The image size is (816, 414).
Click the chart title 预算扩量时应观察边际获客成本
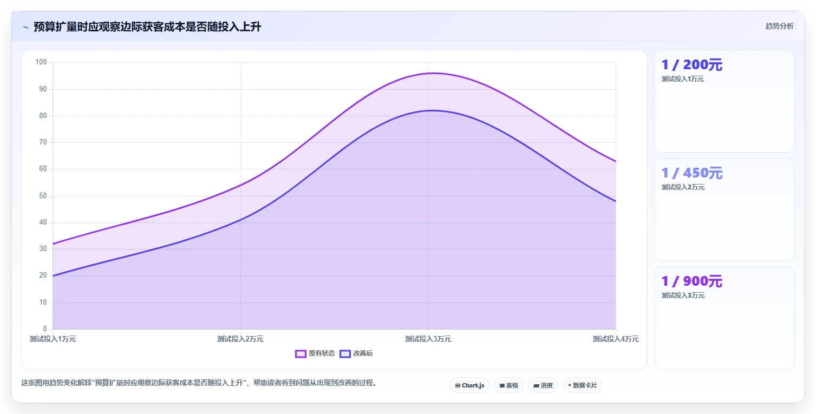(147, 27)
